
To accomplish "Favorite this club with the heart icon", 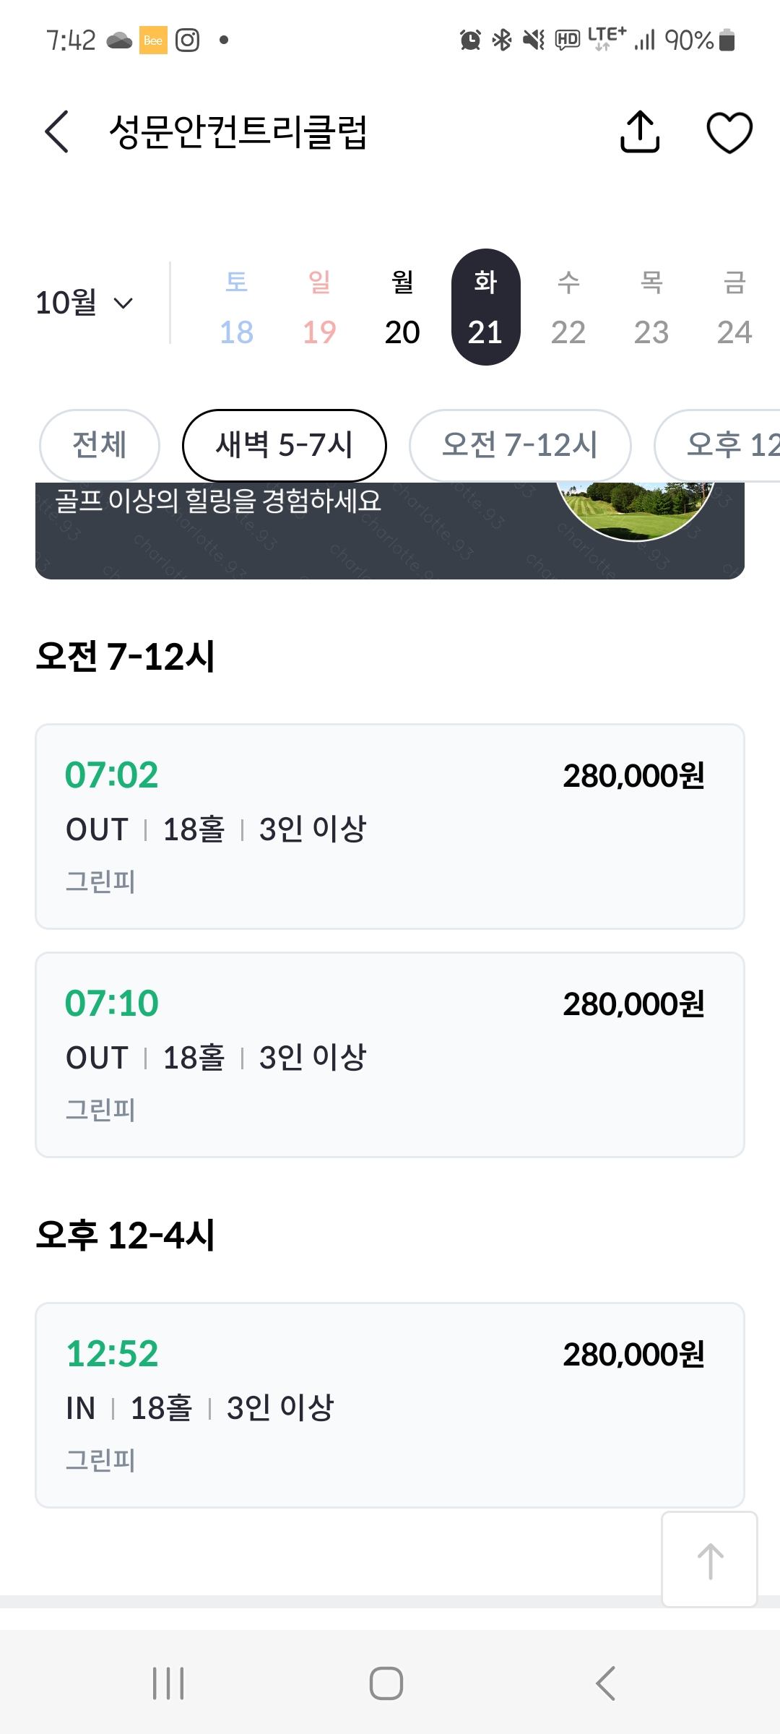I will (729, 132).
